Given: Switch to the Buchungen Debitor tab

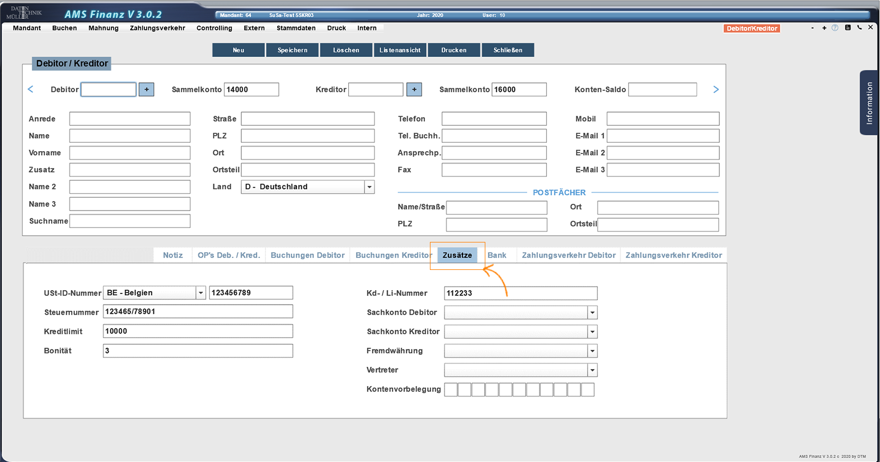Looking at the screenshot, I should [x=307, y=255].
